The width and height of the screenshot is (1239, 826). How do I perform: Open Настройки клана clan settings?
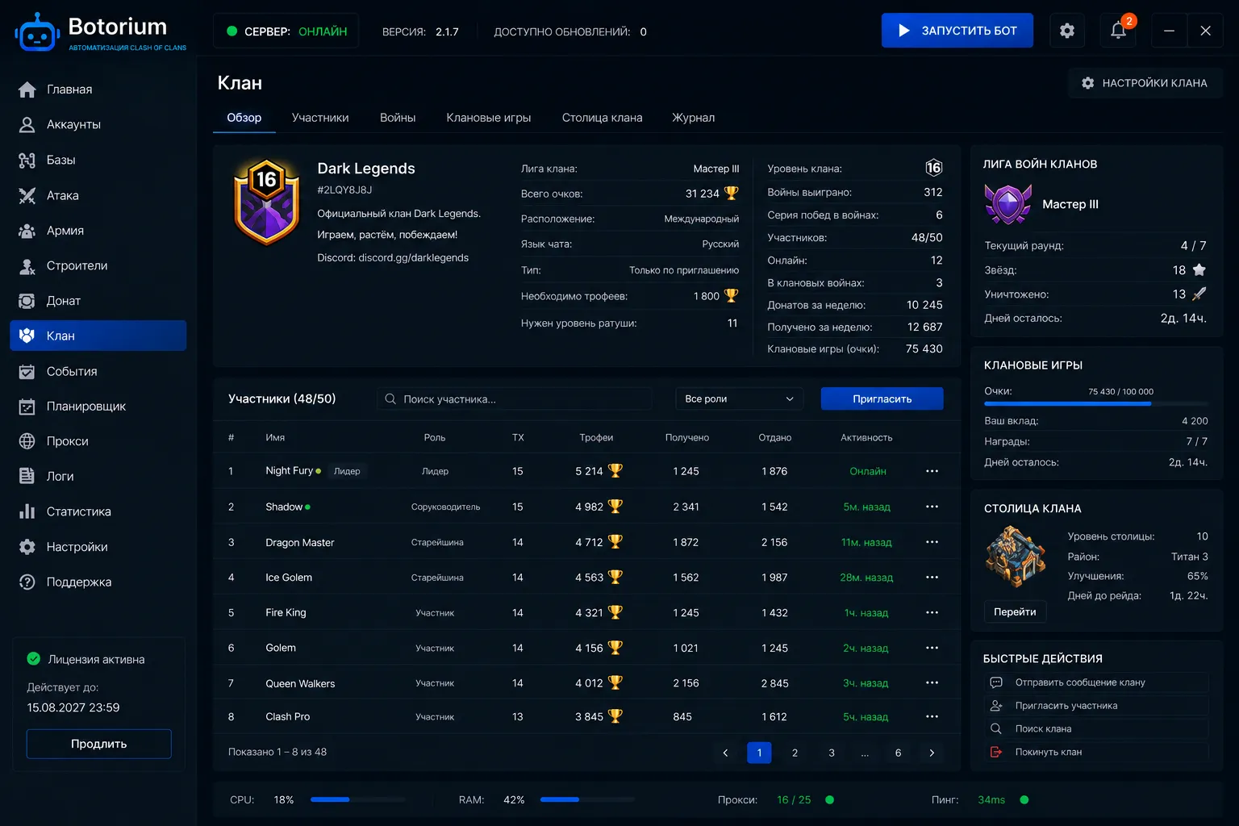coord(1145,83)
